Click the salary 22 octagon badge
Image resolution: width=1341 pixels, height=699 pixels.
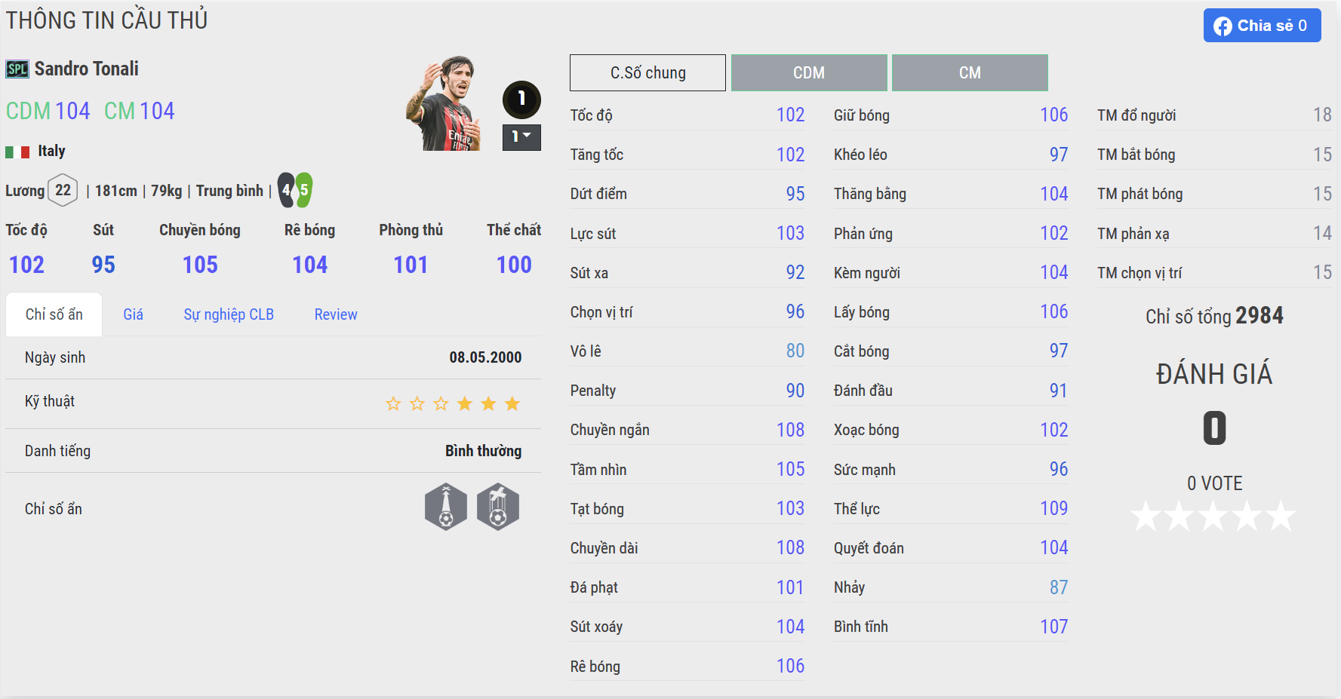(63, 190)
